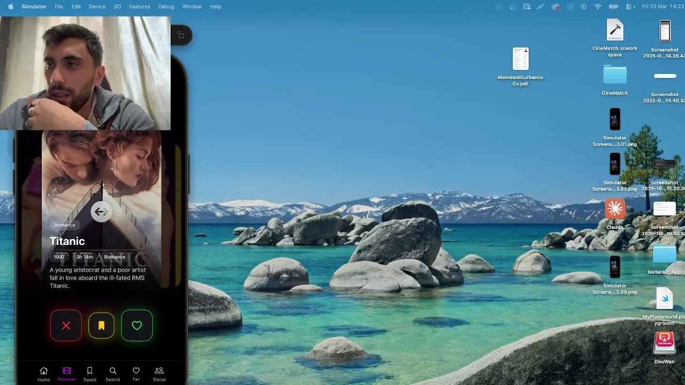Image resolution: width=685 pixels, height=385 pixels.
Task: Tap the green heart like button
Action: 137,326
